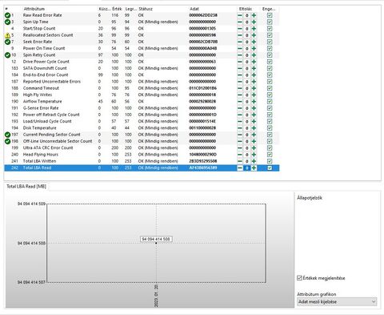Image resolution: width=384 pixels, height=315 pixels.
Task: Toggle enable checkbox for Disk Temperature
Action: coord(270,128)
